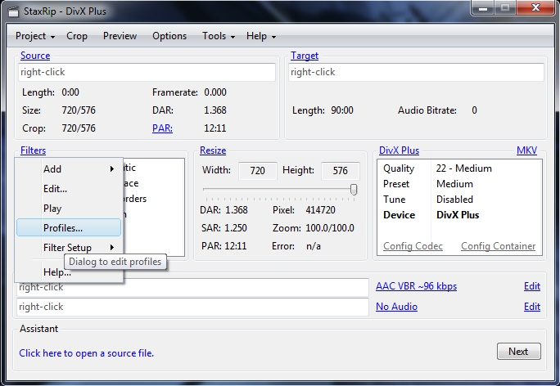Select the Device DivX Plus row
Screen dimensions: 560x386
pyautogui.click(x=459, y=215)
